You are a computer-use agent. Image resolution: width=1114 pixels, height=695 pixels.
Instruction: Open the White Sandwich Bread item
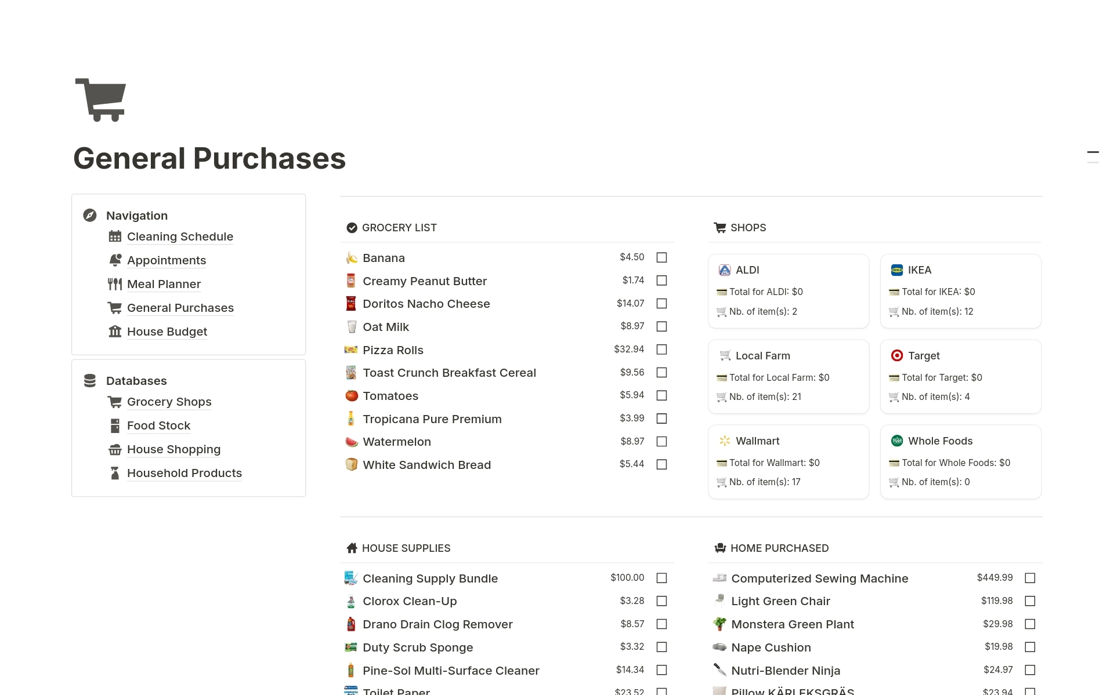[426, 465]
